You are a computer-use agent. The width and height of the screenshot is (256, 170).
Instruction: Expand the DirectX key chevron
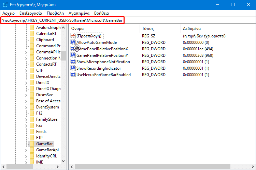click(x=26, y=83)
